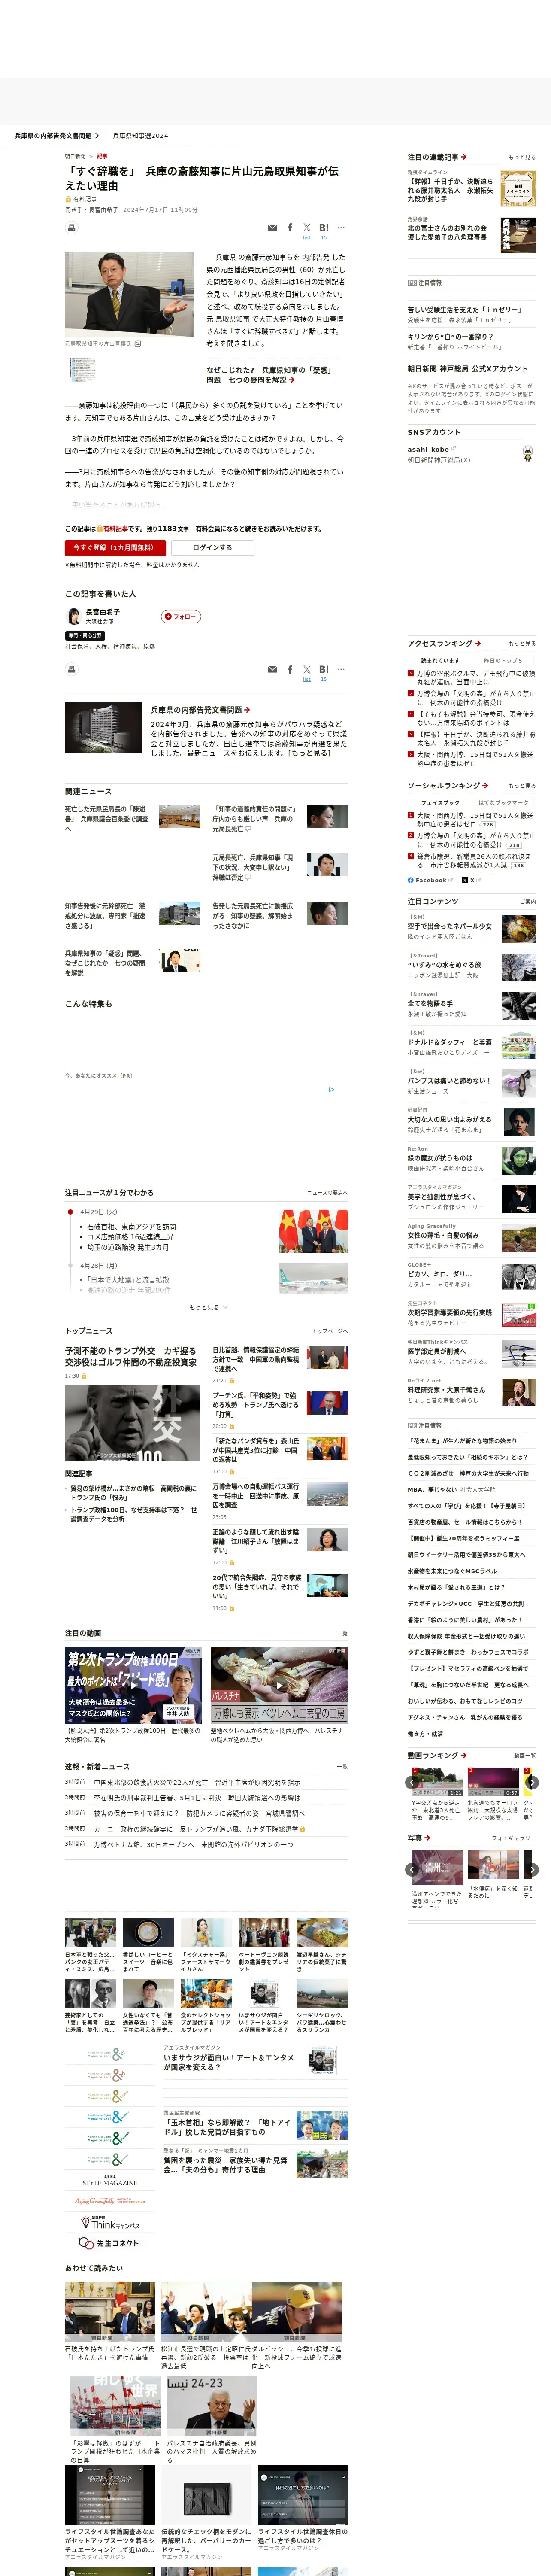Open ニュースの要点へ link
This screenshot has width=551, height=2576.
coord(327,1193)
